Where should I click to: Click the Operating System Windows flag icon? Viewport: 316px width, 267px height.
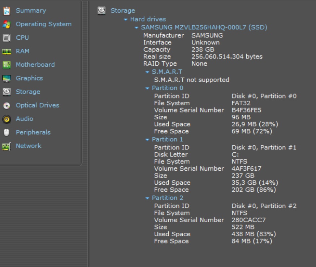[7, 24]
